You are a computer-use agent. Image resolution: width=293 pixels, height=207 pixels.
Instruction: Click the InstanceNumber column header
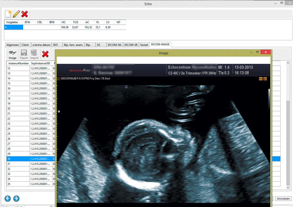pyautogui.click(x=18, y=64)
